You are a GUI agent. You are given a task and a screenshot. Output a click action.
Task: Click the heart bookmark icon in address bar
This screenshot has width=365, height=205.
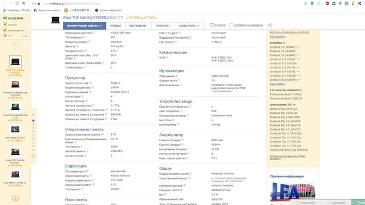click(319, 3)
